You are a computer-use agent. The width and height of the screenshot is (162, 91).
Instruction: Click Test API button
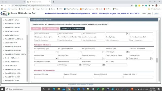tap(36, 29)
